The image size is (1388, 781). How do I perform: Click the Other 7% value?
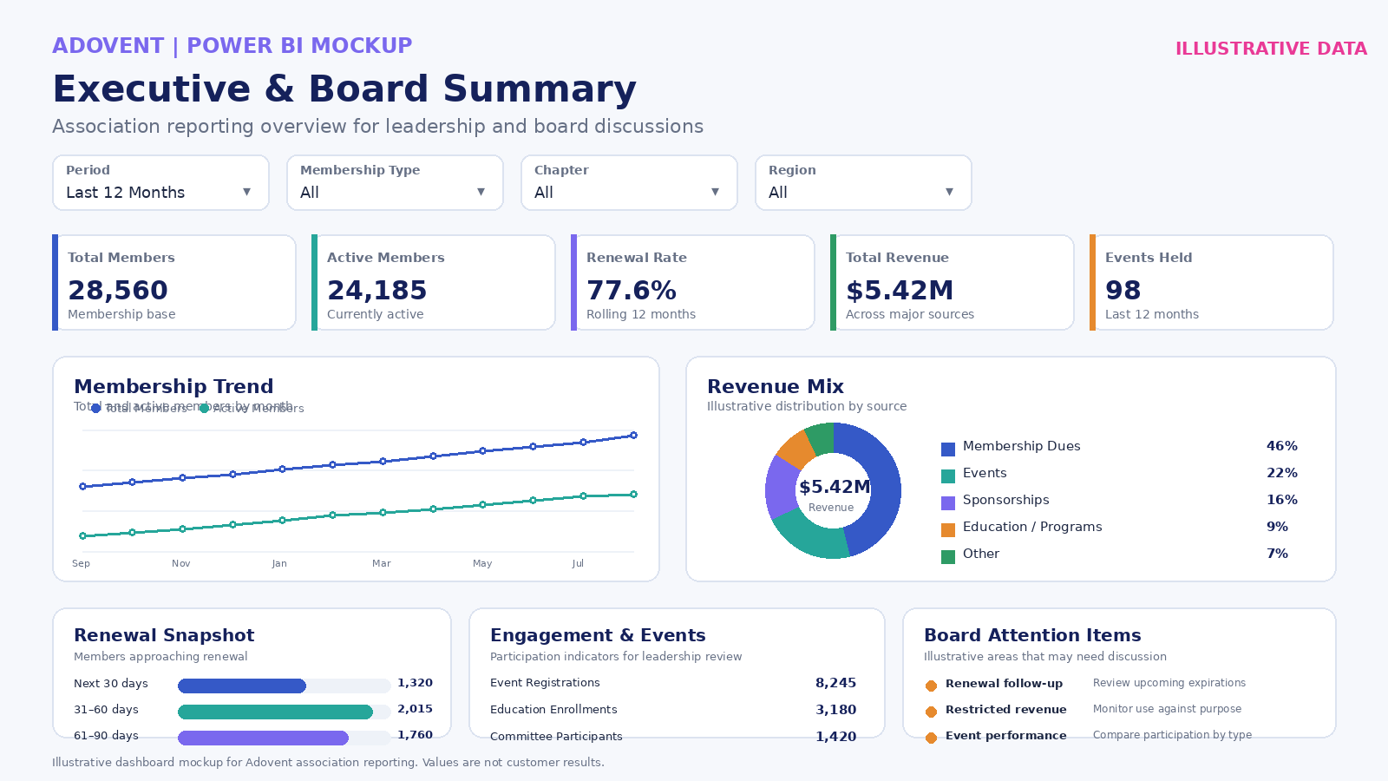1277,554
